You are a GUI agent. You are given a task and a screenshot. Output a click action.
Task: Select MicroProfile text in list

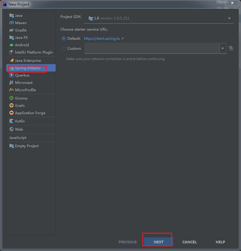pos(25,90)
